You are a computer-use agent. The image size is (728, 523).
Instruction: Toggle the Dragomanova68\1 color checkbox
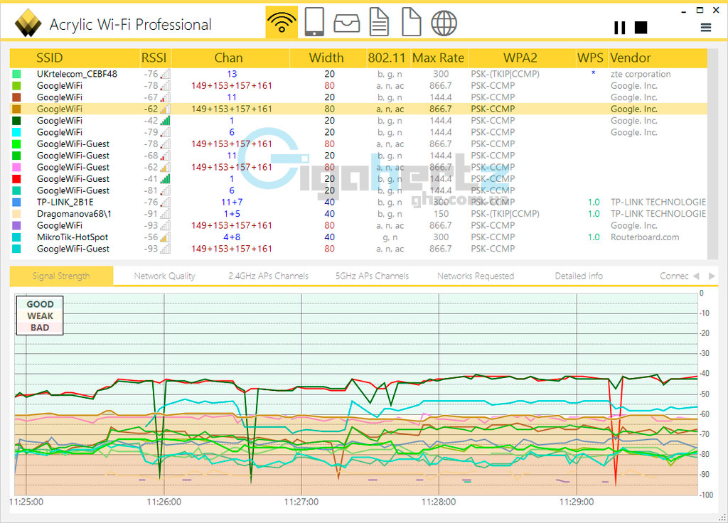(x=17, y=214)
